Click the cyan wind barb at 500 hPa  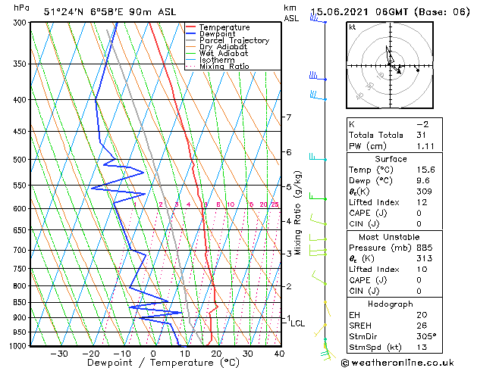point(318,157)
